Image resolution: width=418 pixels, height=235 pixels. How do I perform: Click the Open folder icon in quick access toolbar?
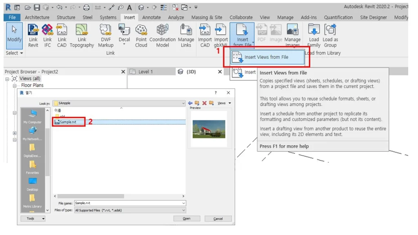click(28, 7)
